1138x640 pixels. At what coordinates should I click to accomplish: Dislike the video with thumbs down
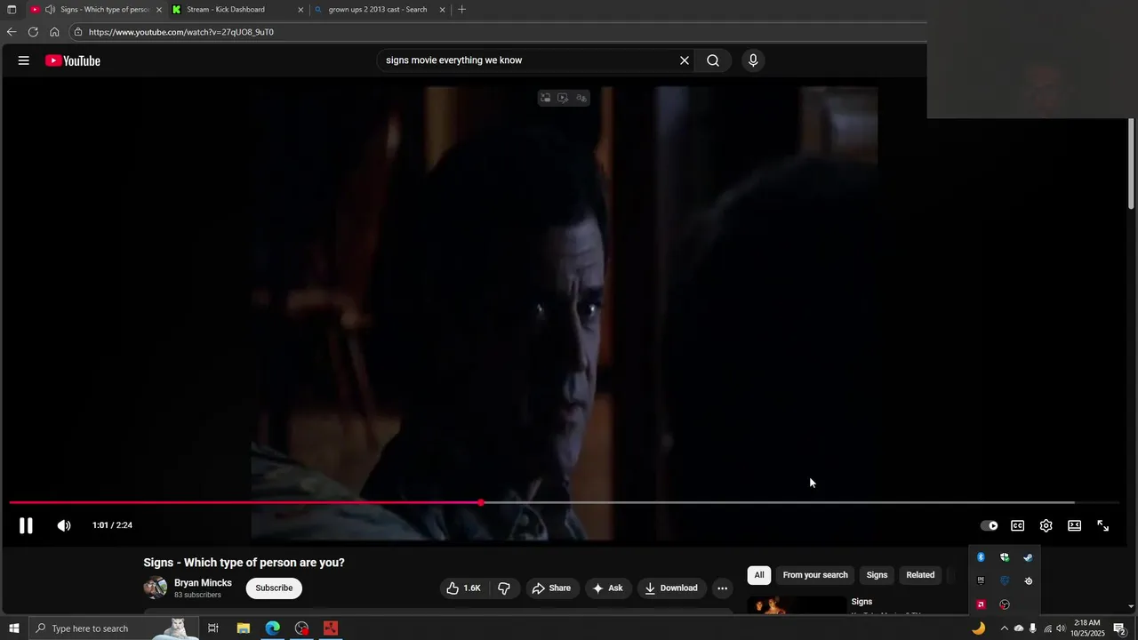(x=504, y=588)
